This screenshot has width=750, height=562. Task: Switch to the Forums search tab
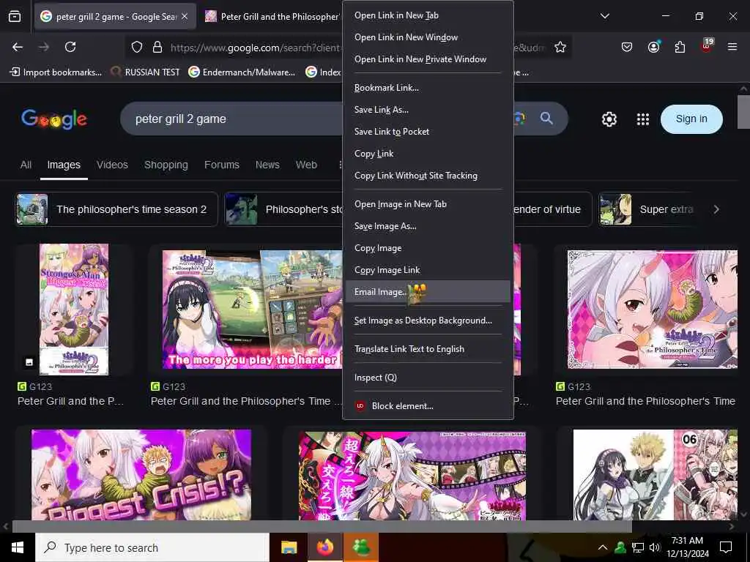point(221,165)
